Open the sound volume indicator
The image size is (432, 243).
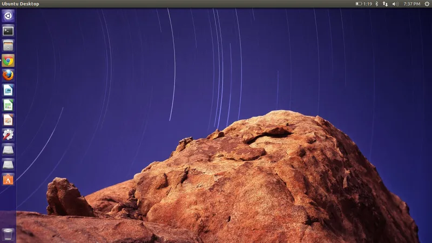click(395, 4)
